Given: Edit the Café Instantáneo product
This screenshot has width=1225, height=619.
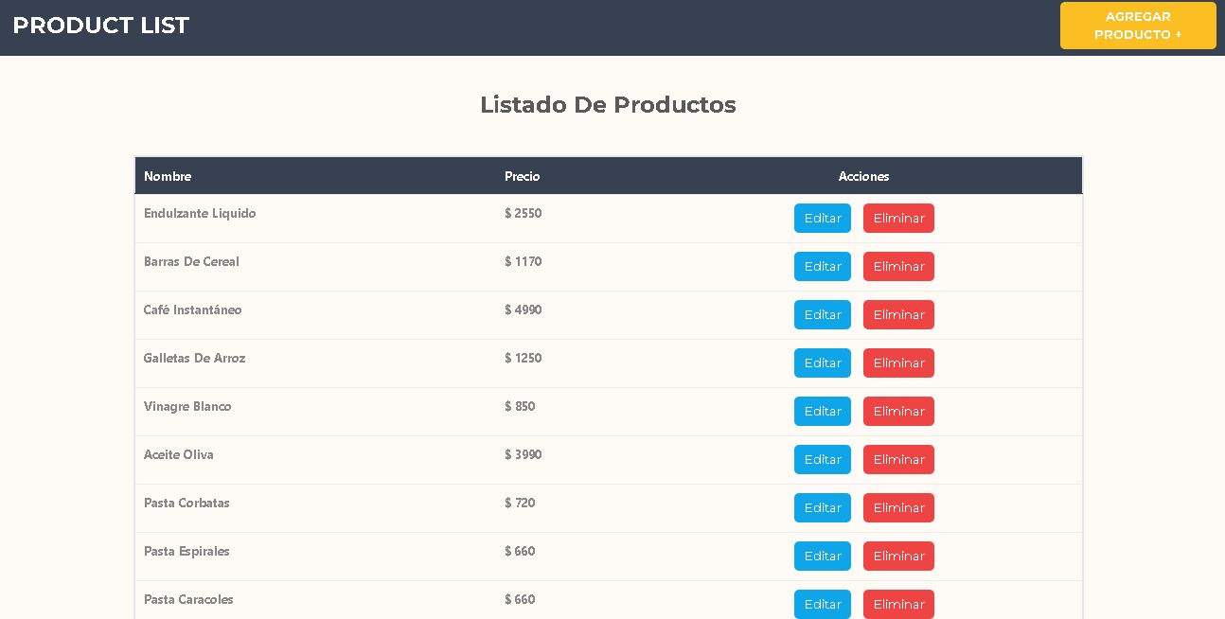Looking at the screenshot, I should 822,314.
